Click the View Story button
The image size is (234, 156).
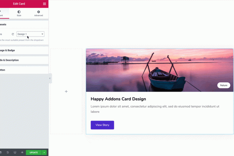pos(102,125)
